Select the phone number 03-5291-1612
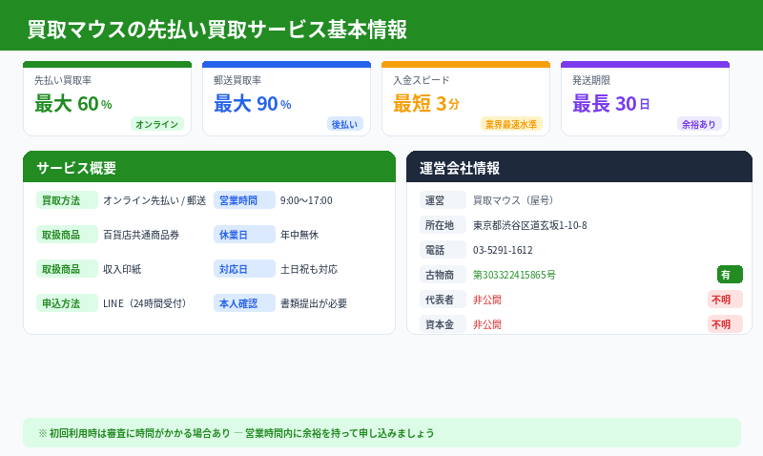The height and width of the screenshot is (456, 763). (503, 250)
